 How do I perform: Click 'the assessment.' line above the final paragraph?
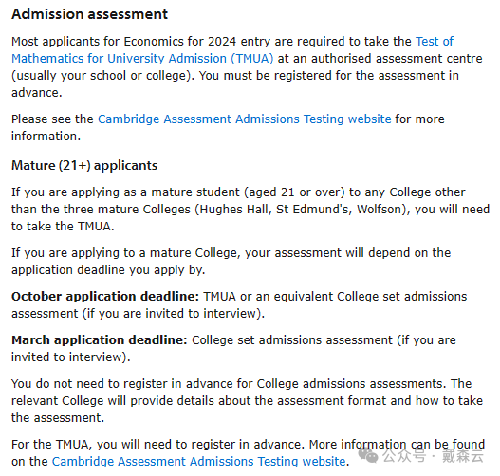click(58, 418)
